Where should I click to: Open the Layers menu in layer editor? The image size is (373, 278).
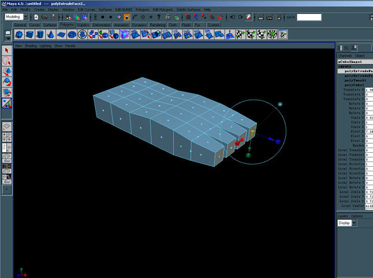[343, 216]
